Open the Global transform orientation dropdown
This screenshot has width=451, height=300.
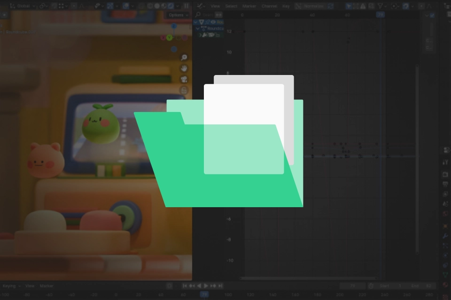click(x=23, y=6)
